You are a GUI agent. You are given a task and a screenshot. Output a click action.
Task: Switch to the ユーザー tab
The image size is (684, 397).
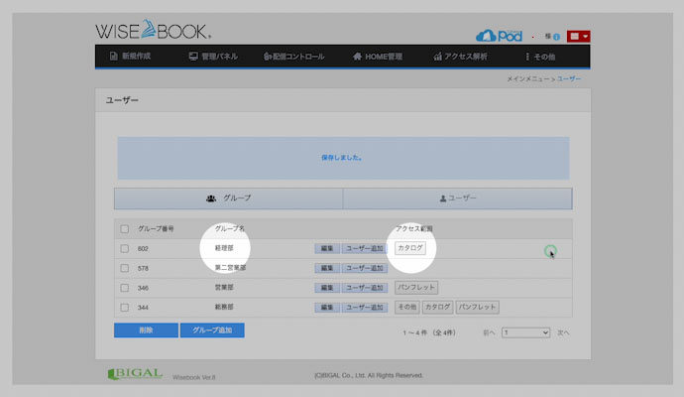(x=457, y=198)
